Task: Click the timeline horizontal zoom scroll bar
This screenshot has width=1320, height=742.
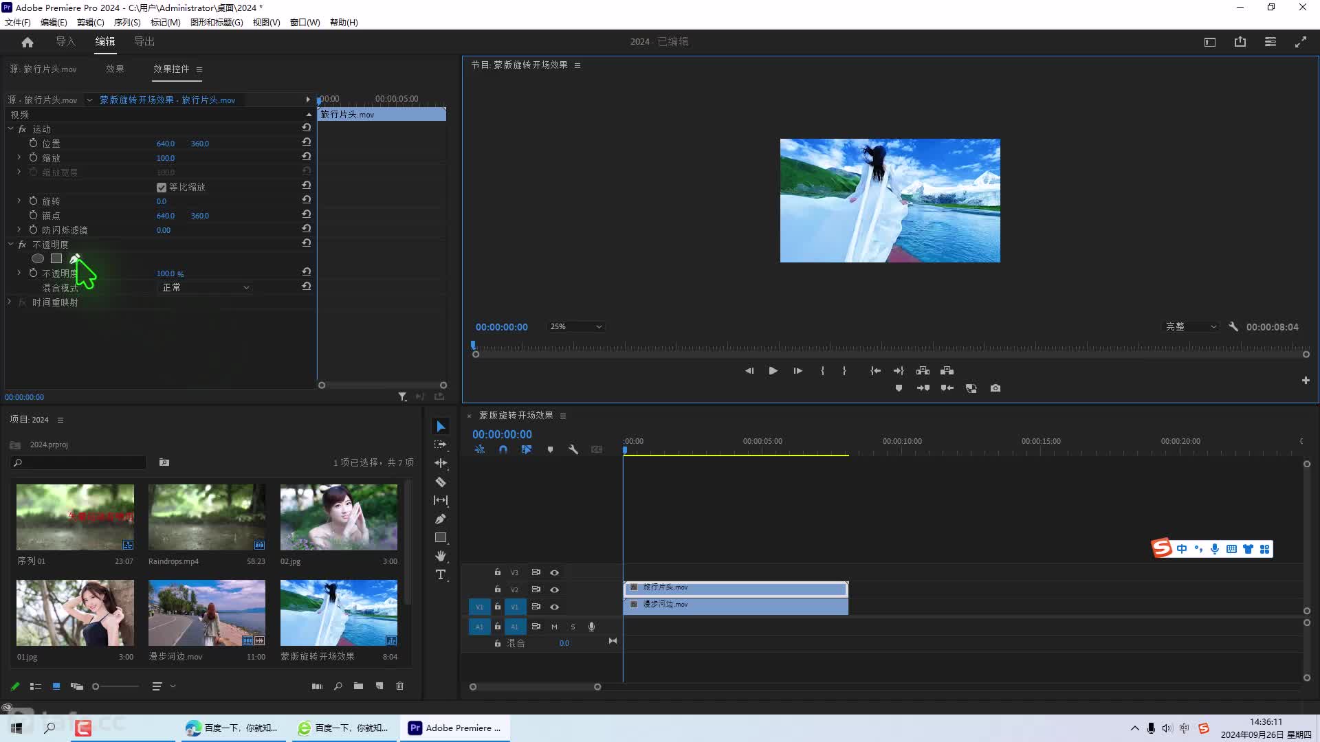Action: click(535, 687)
